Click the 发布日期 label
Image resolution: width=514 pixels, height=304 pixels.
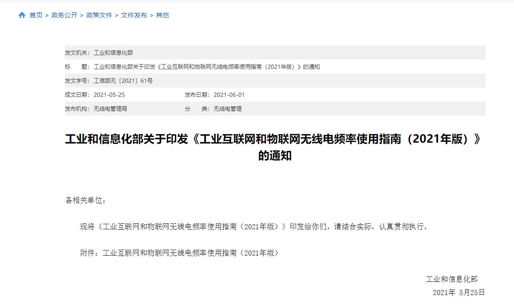coord(197,95)
